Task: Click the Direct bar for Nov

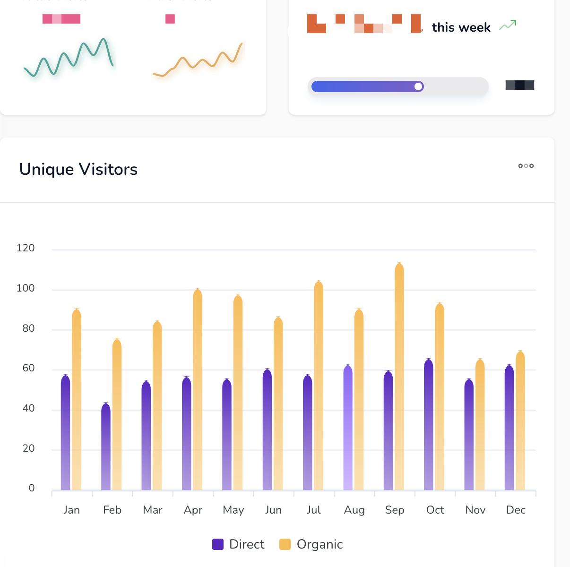Action: pyautogui.click(x=469, y=435)
